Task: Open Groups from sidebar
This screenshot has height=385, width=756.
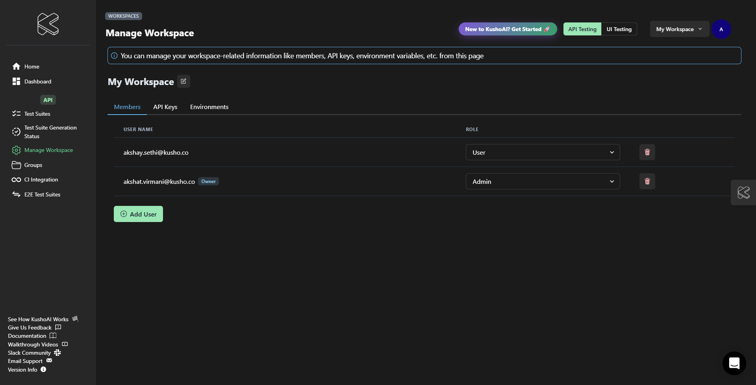Action: tap(33, 165)
